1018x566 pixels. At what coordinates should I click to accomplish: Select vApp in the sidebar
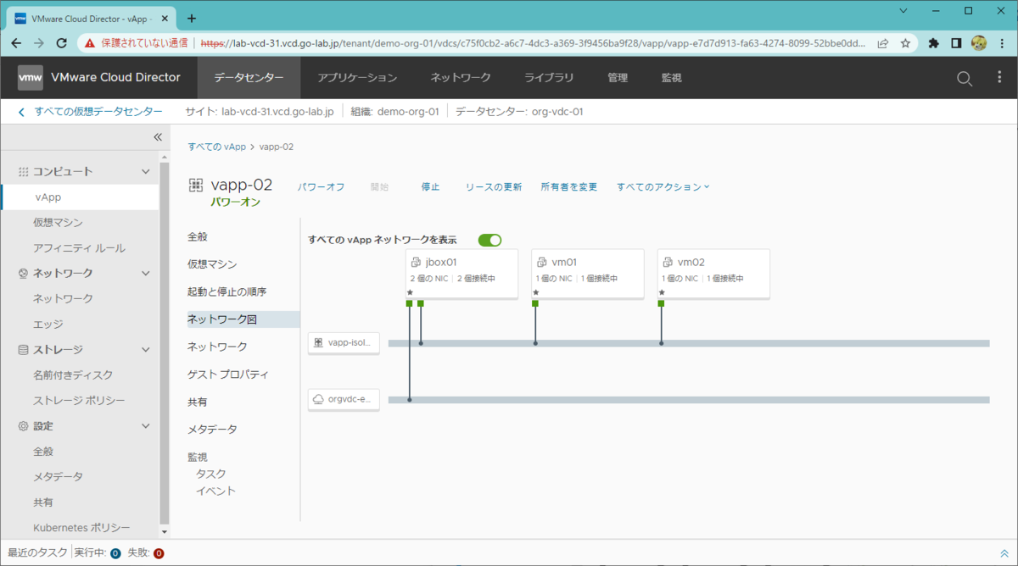pyautogui.click(x=80, y=197)
